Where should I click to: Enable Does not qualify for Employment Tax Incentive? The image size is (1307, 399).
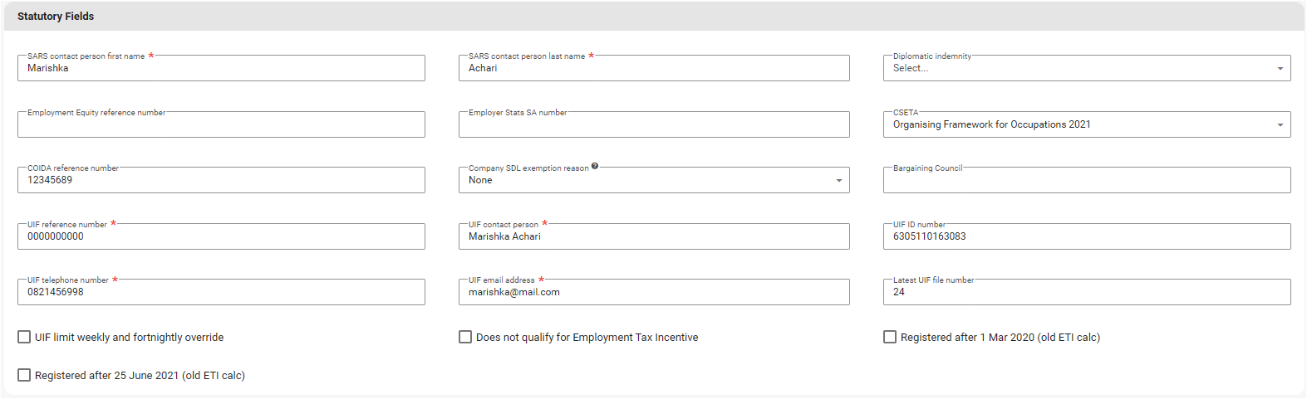[x=465, y=337]
